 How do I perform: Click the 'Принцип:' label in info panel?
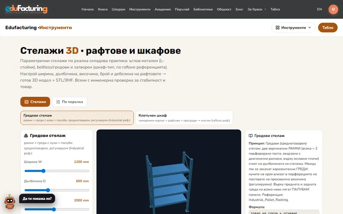click(x=256, y=143)
